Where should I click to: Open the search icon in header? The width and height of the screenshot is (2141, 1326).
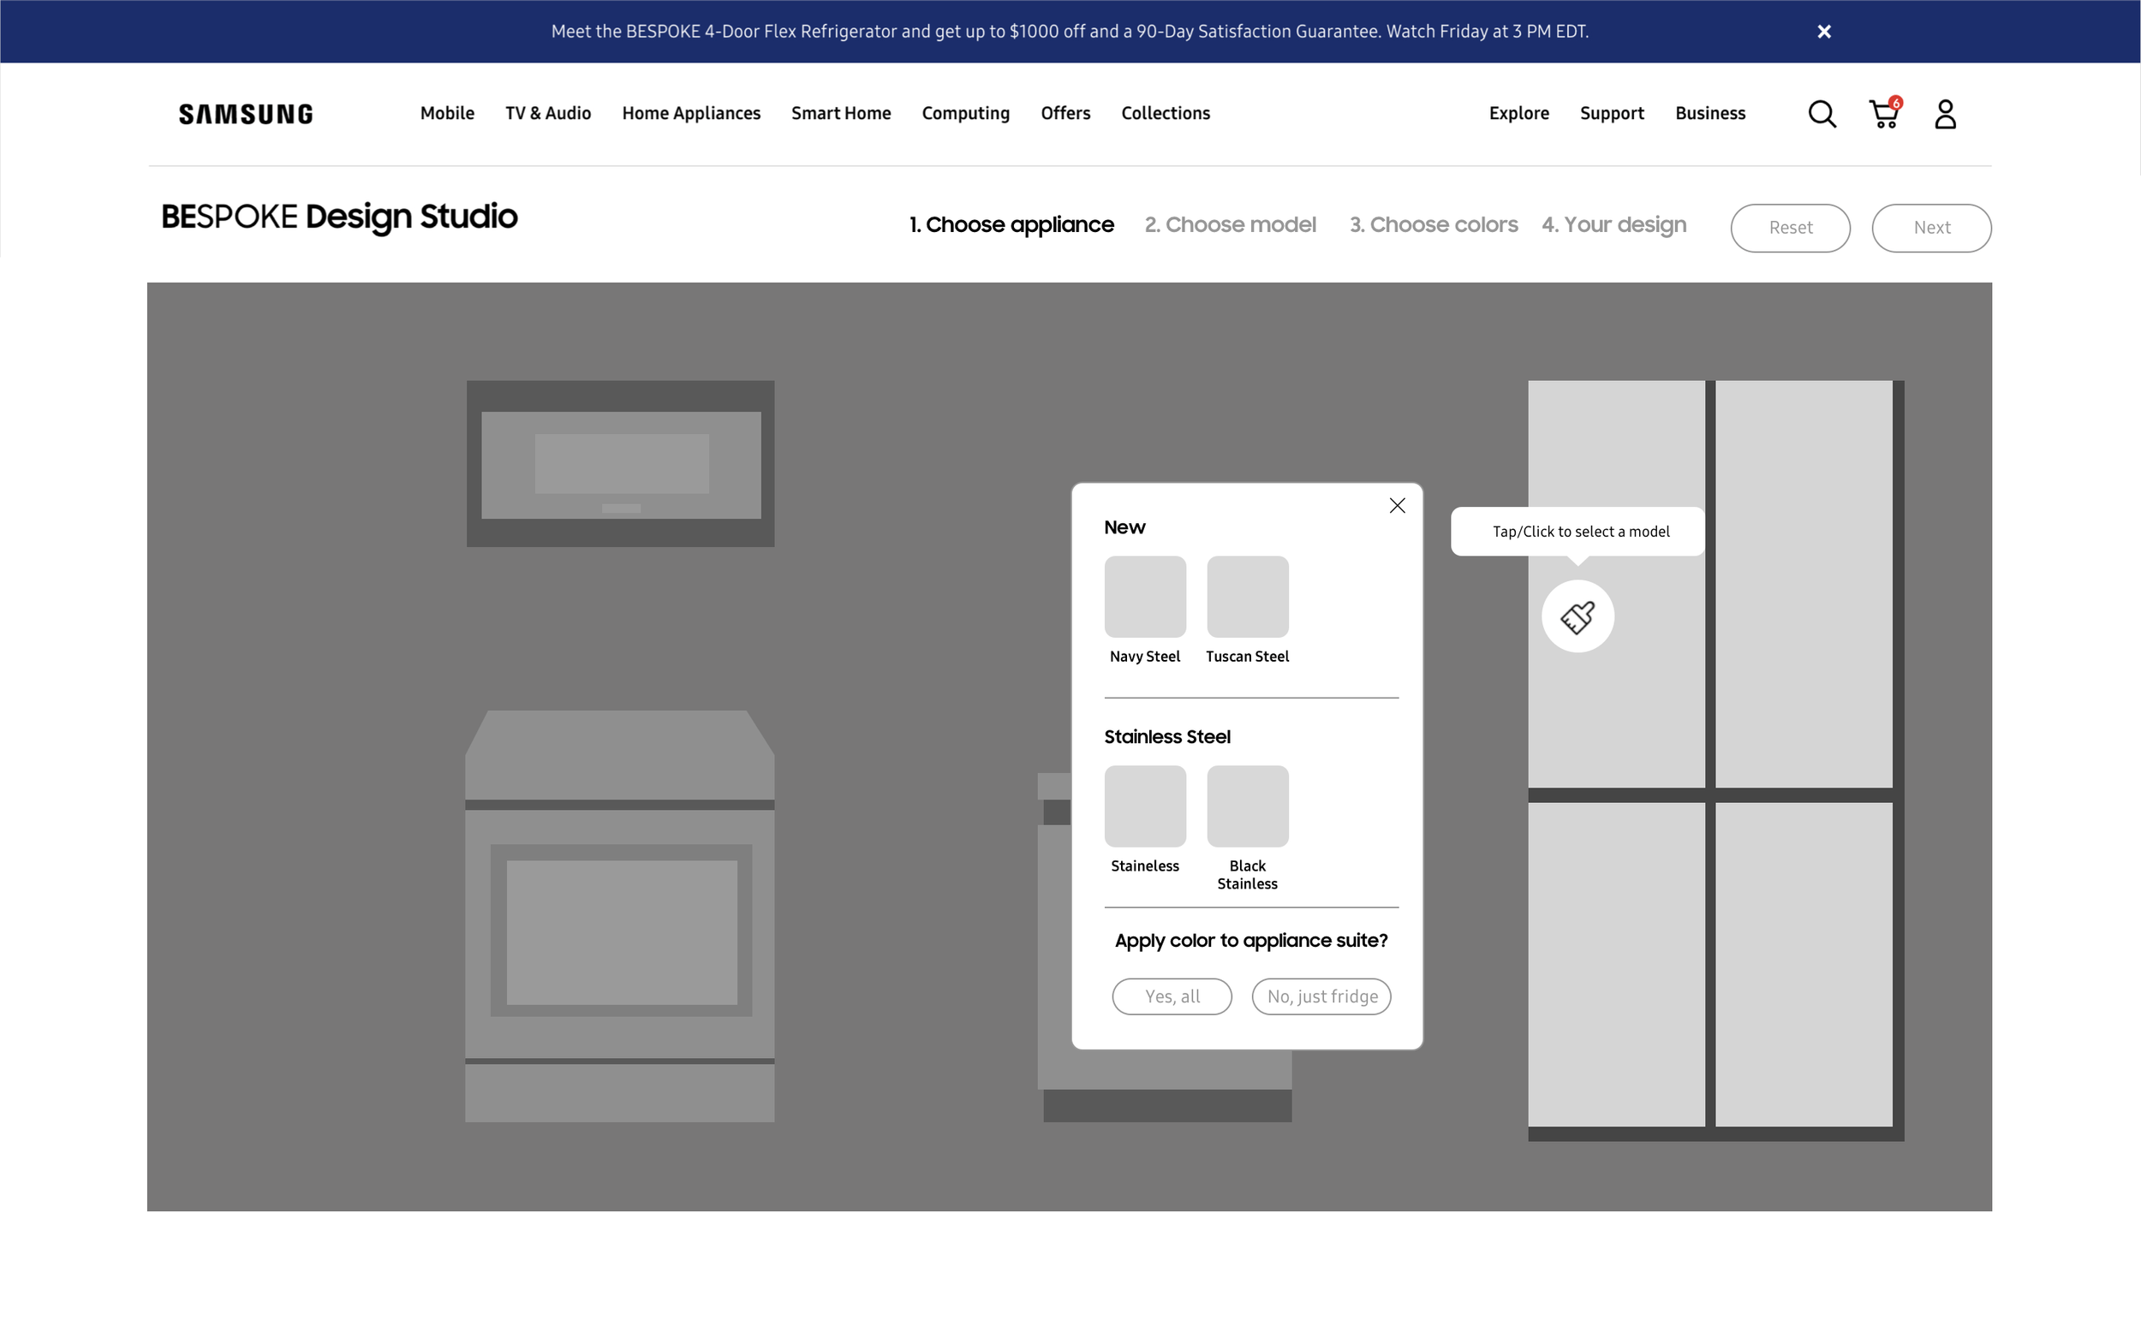(1822, 114)
